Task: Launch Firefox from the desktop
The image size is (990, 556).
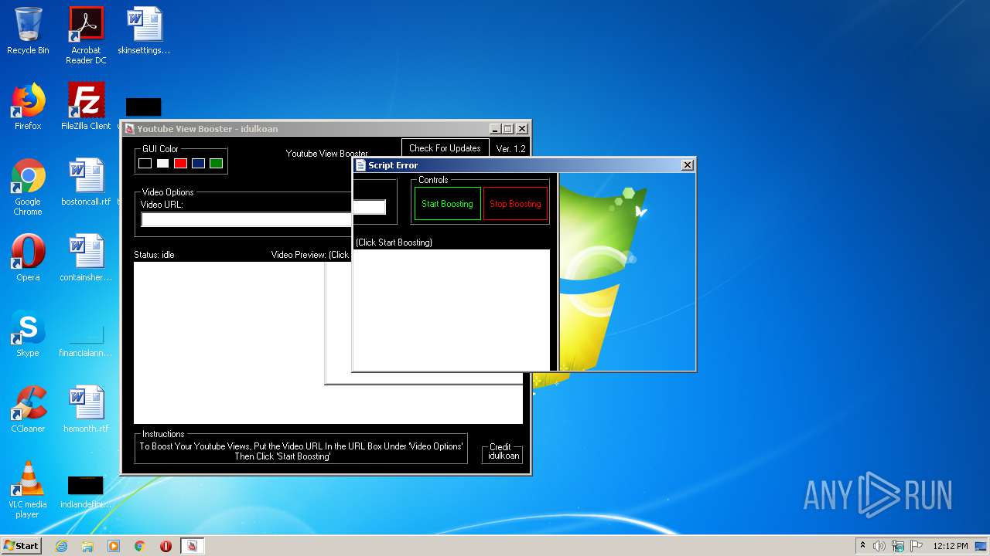Action: (x=28, y=107)
